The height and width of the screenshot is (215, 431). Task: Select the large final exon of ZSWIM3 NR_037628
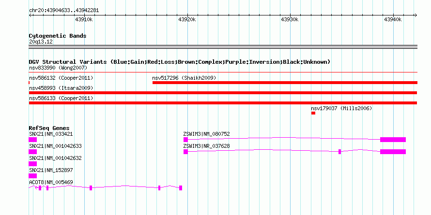pos(393,152)
